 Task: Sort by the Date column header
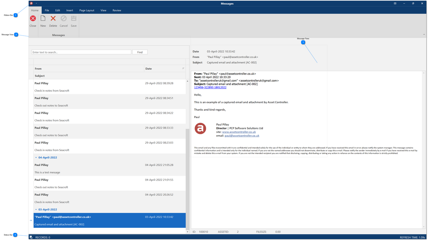[165, 69]
